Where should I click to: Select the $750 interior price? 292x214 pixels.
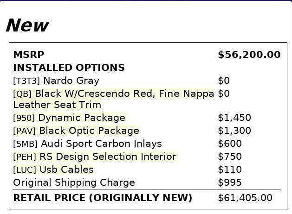(229, 157)
